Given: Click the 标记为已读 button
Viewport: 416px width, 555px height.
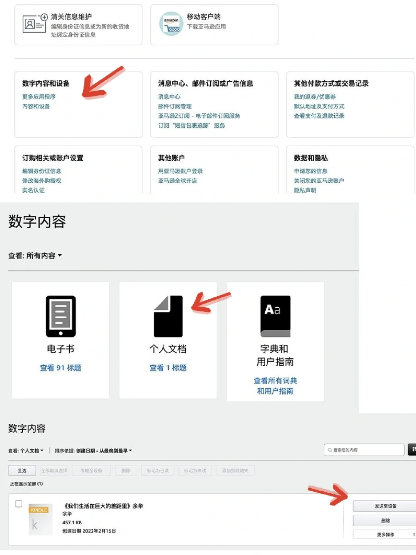Looking at the screenshot, I should point(158,471).
